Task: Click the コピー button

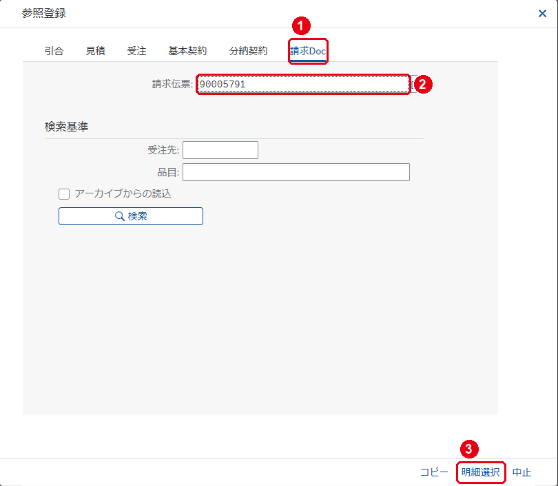Action: (434, 472)
